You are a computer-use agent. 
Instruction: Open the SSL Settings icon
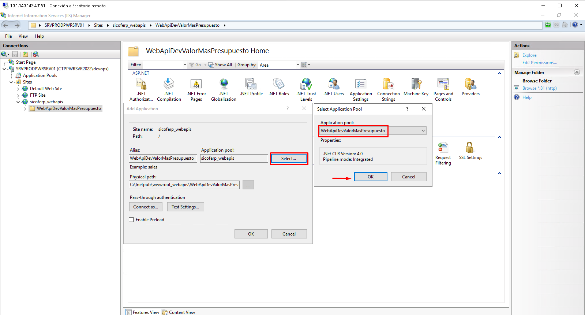470,151
